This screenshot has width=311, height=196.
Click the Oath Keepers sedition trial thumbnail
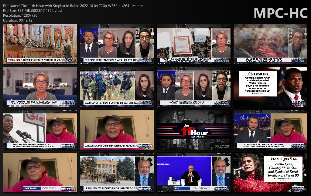[x=117, y=87]
